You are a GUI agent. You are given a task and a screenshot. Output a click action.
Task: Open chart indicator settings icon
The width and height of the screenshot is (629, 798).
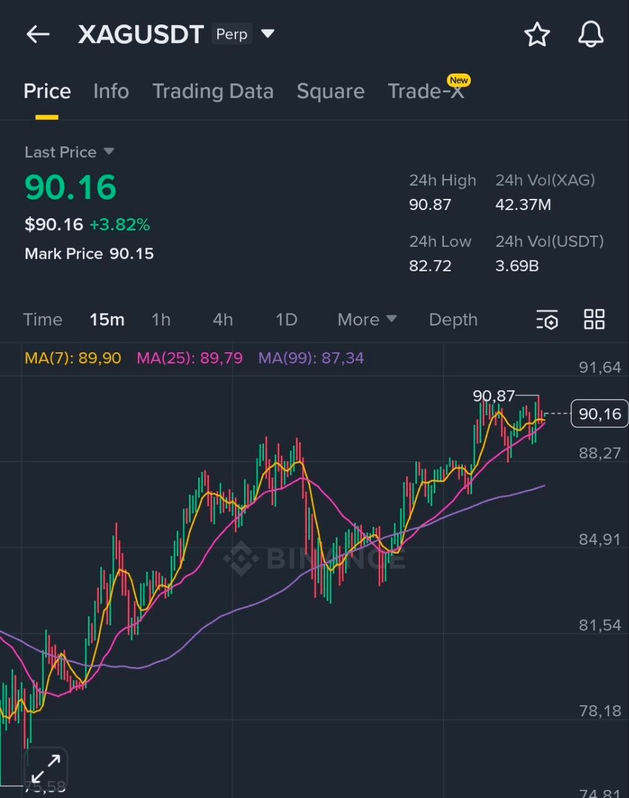(547, 320)
